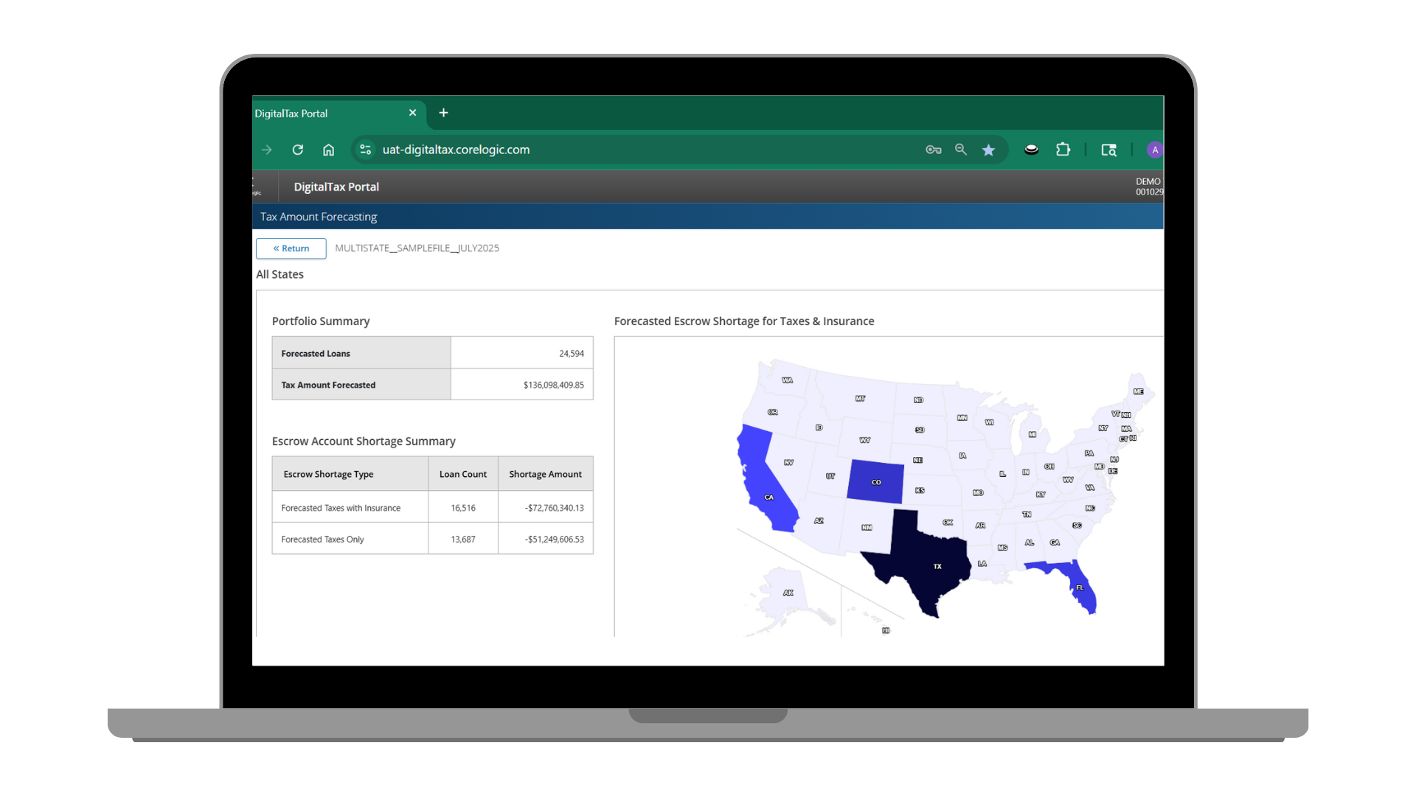
Task: Open the browser extensions puzzle icon
Action: [x=1063, y=150]
